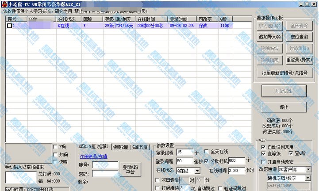Click the Q龄 column header
This screenshot has height=191, width=319.
pyautogui.click(x=225, y=19)
